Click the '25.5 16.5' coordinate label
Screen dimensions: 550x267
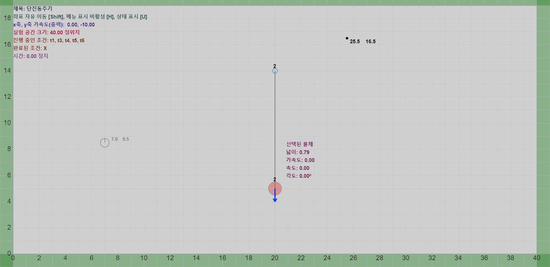pyautogui.click(x=363, y=42)
